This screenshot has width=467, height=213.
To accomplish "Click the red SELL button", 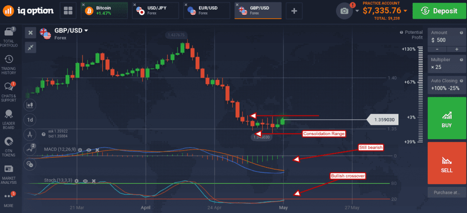I will click(x=447, y=163).
